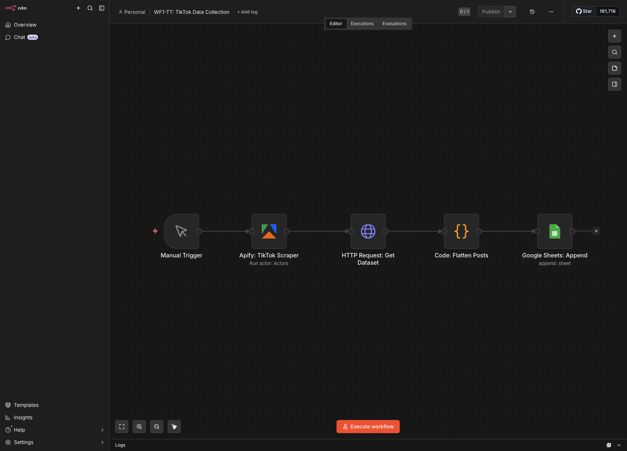Open the canvas node search button
This screenshot has height=451, width=627.
[615, 52]
